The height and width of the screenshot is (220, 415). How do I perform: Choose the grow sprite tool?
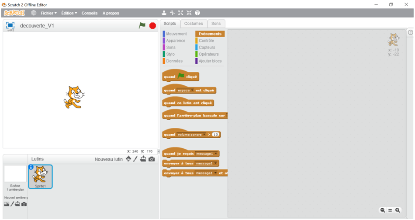click(180, 13)
